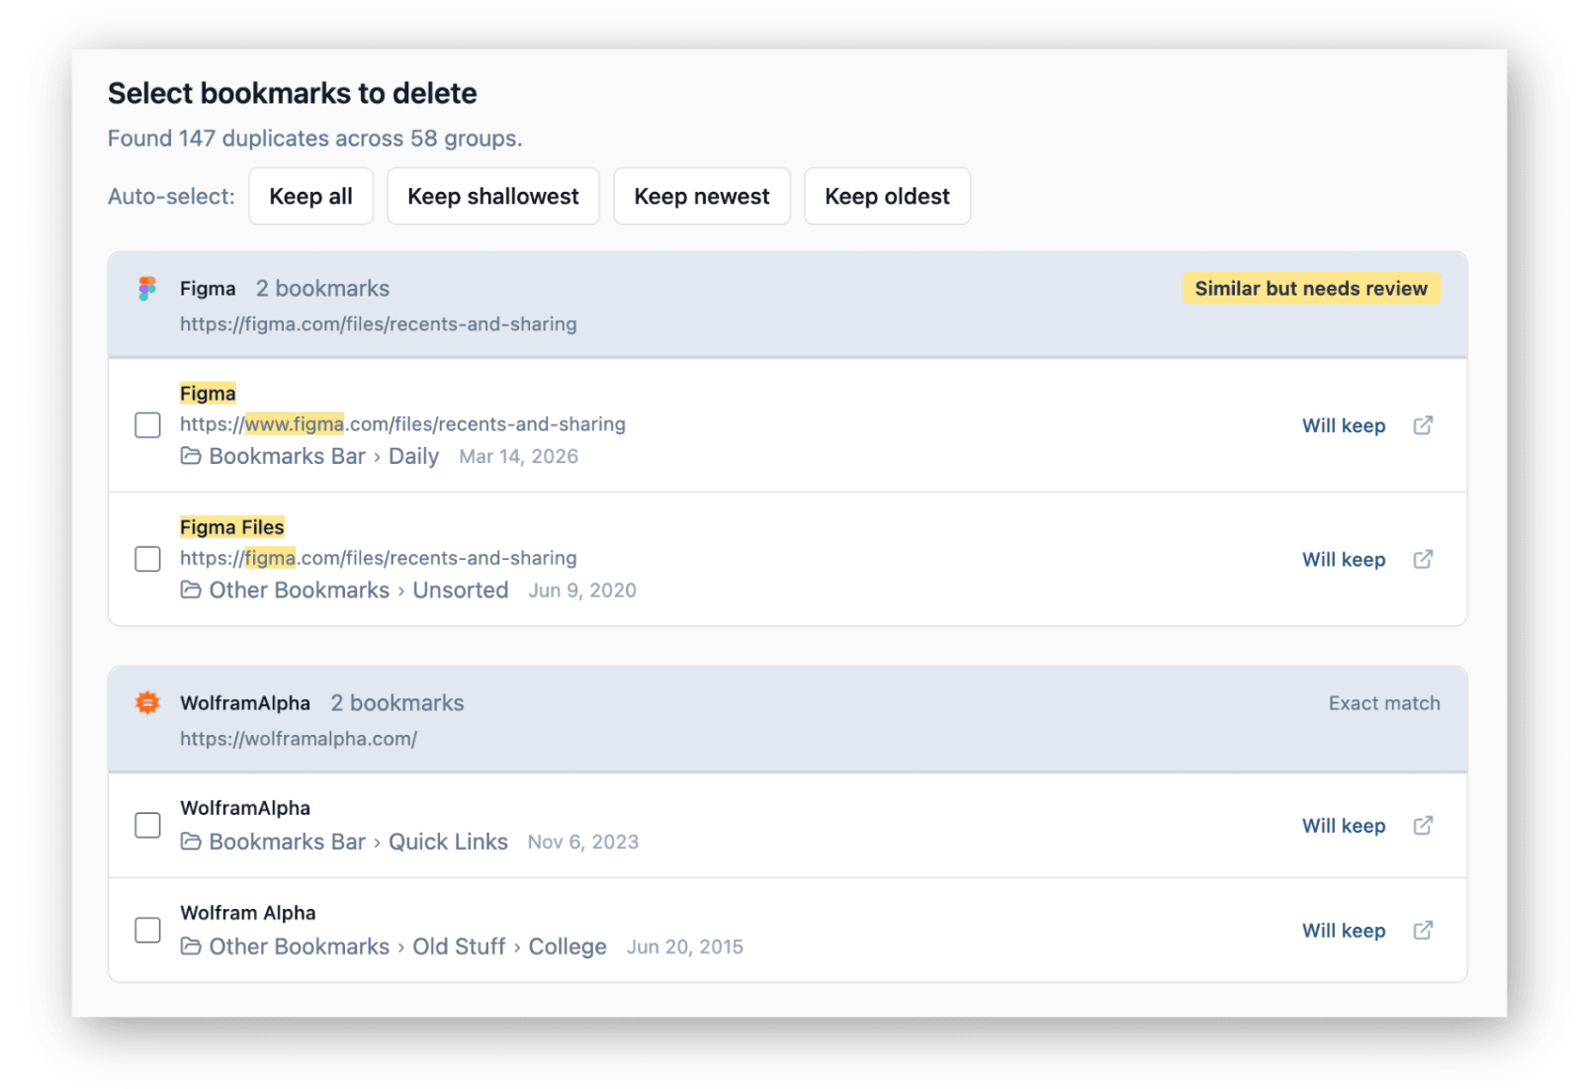Open Wolfram Alpha College external link icon
The height and width of the screenshot is (1089, 1576).
coord(1423,930)
